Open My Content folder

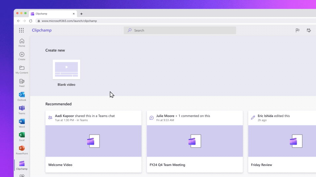click(22, 69)
